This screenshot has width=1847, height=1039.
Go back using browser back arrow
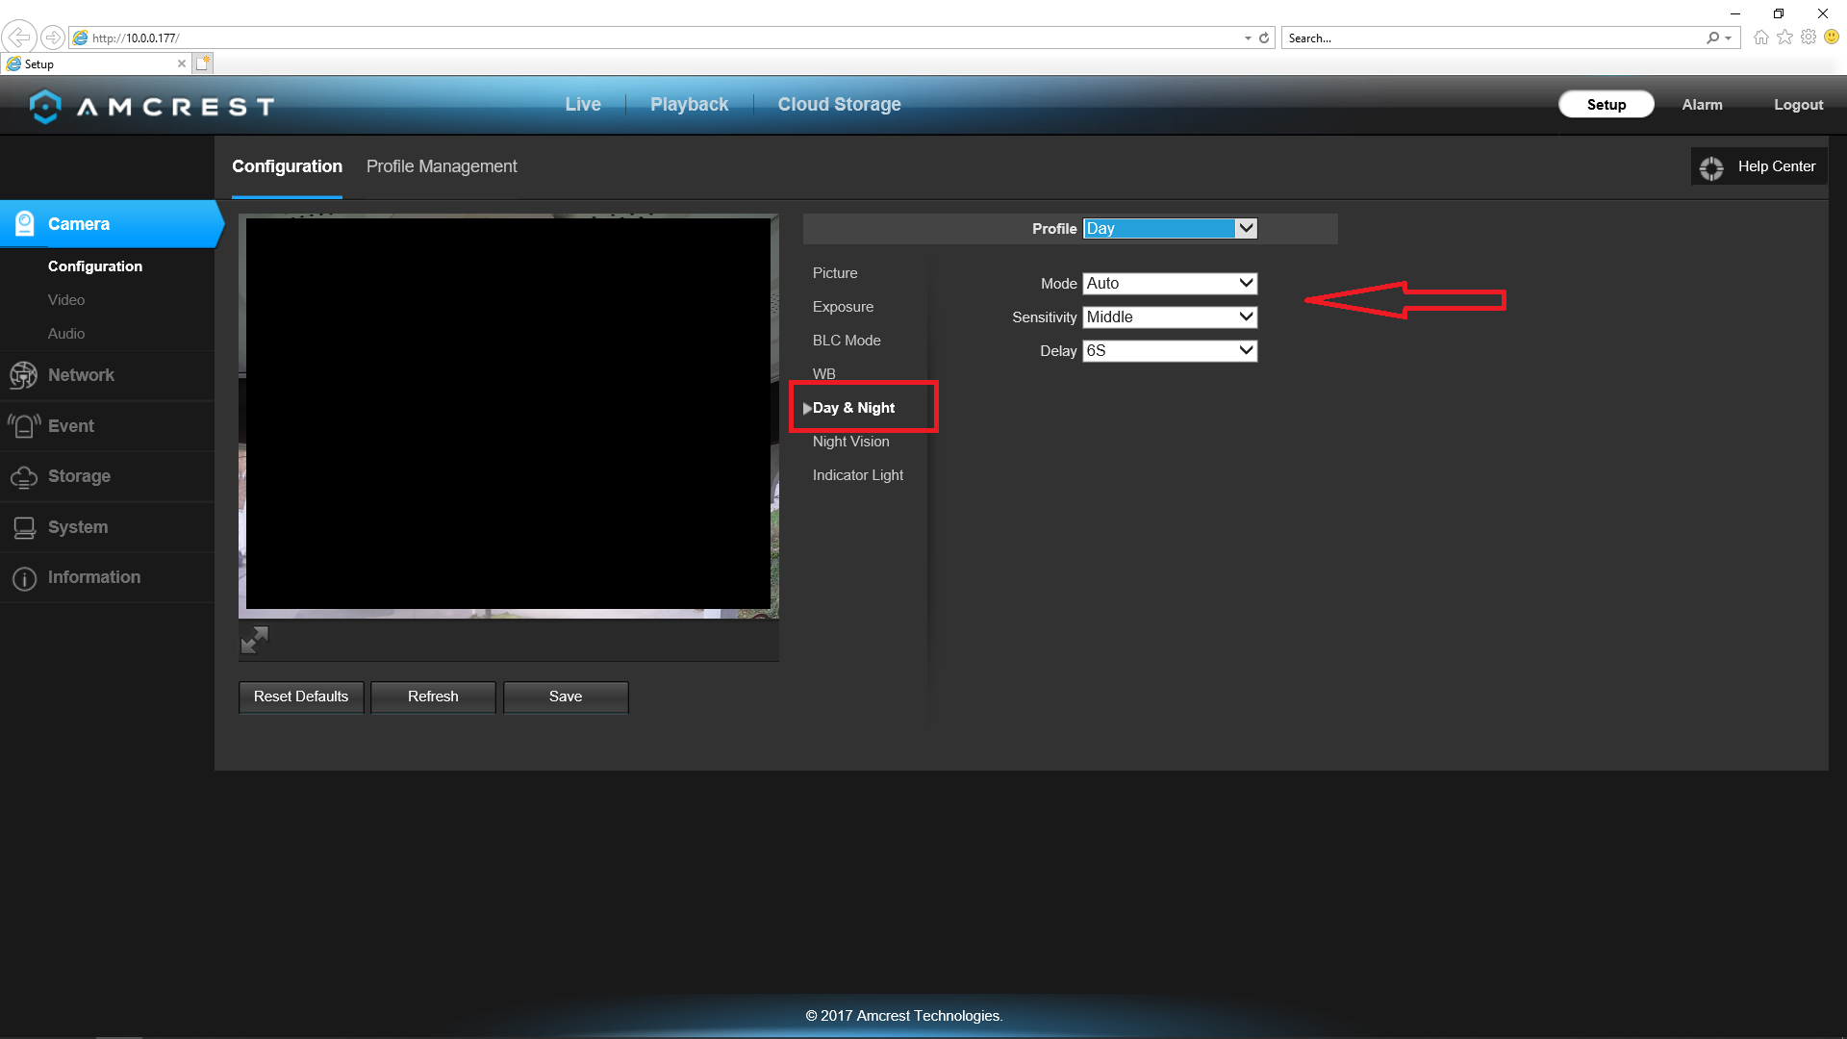pyautogui.click(x=18, y=38)
